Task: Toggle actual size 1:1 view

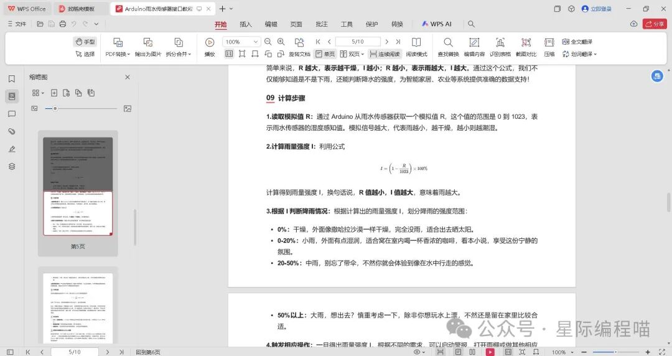Action: 229,54
